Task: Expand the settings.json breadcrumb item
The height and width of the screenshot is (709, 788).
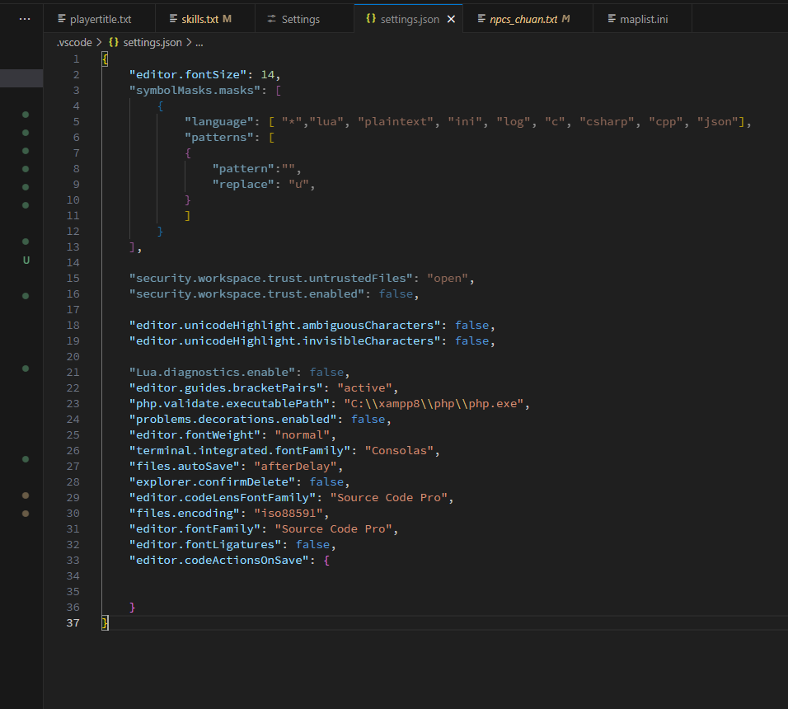Action: [x=152, y=42]
